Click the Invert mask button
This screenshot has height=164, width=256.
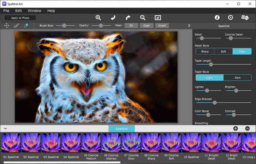click(162, 26)
